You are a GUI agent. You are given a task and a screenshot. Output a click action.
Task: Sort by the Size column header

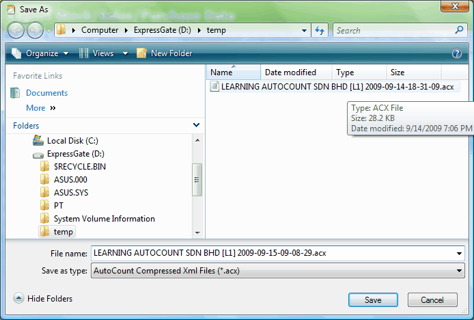[413, 72]
